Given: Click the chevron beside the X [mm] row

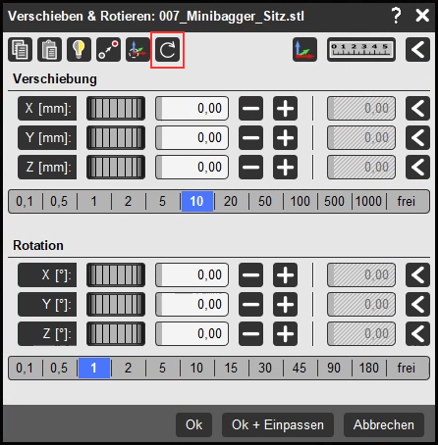Looking at the screenshot, I should point(417,108).
